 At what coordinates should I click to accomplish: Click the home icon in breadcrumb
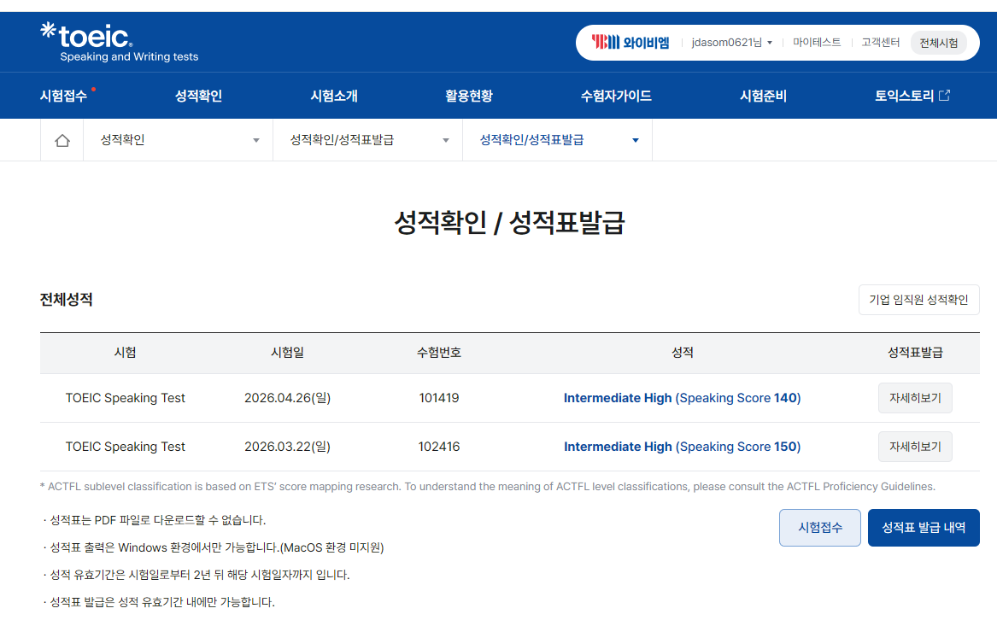(62, 140)
